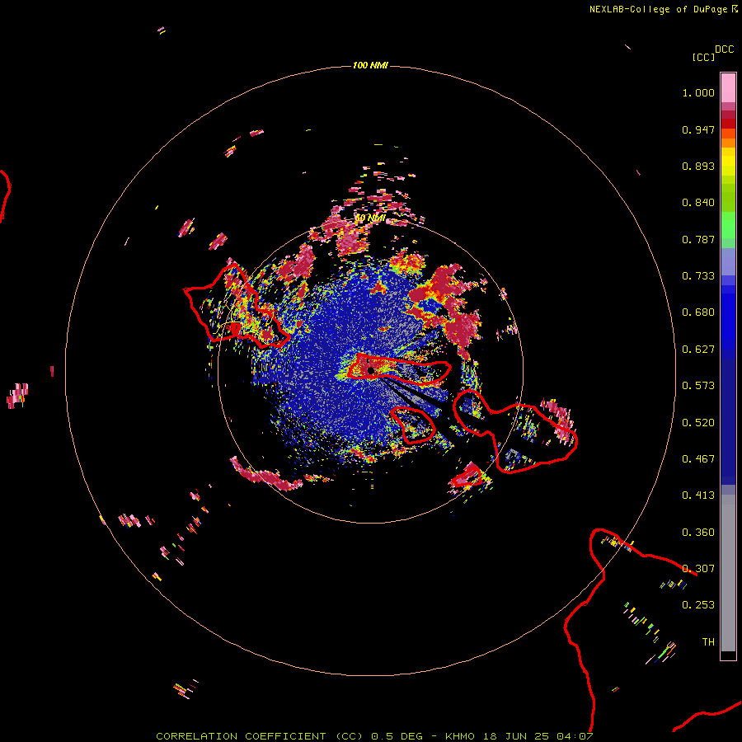
Task: Click the 100 NMI range ring label
Action: pos(370,65)
